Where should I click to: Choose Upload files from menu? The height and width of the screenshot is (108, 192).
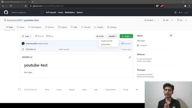[105, 44]
